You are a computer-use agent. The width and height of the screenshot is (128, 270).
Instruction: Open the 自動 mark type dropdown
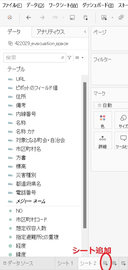coord(111,105)
